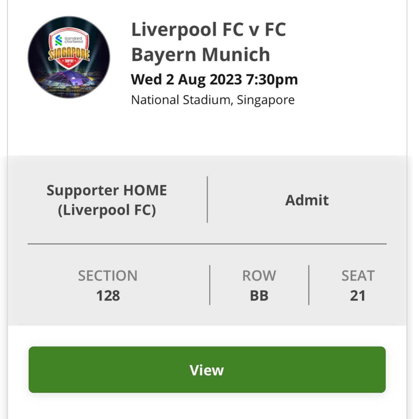
Task: Click the divider between Supporter and Admit
Action: pos(208,199)
